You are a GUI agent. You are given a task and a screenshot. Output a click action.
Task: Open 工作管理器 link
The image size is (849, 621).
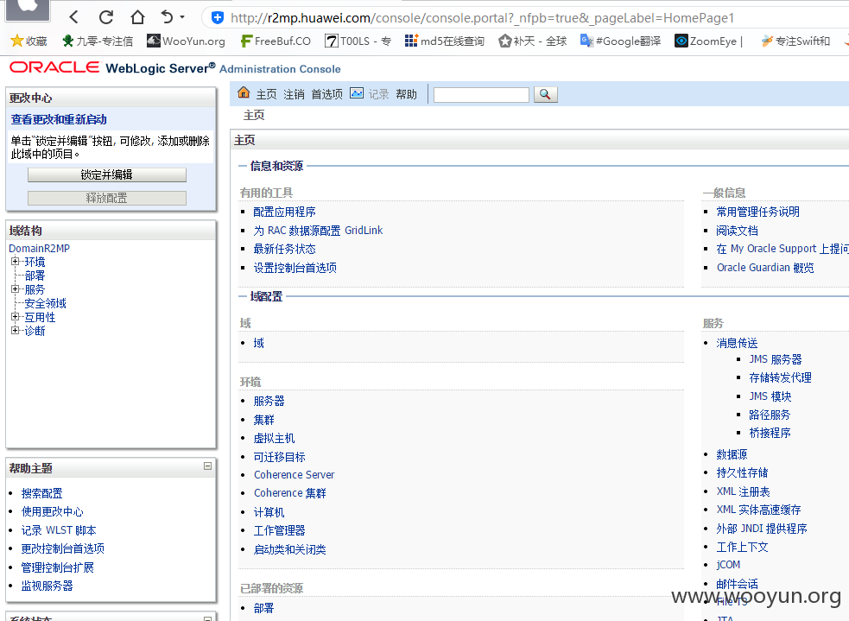point(279,530)
